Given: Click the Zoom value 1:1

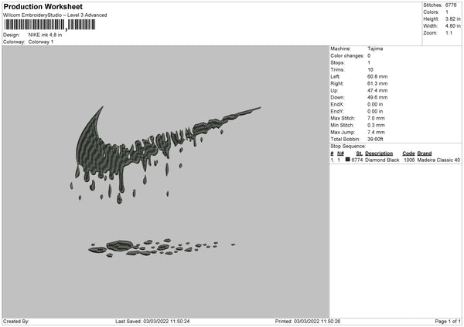Looking at the screenshot, I should (x=449, y=32).
